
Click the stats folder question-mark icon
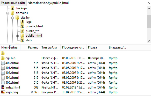point(22,40)
